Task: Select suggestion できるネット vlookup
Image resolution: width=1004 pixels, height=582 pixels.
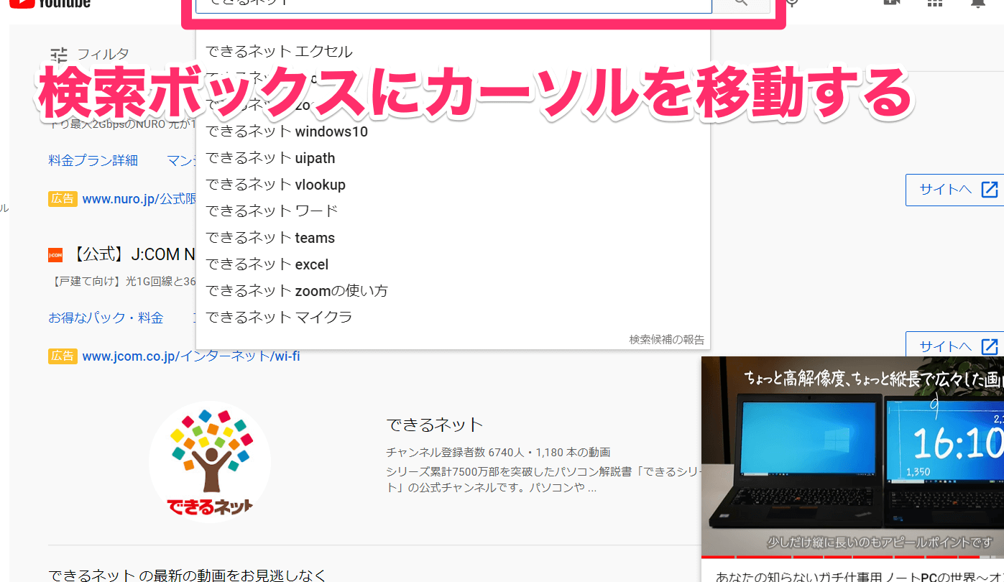Action: [453, 185]
